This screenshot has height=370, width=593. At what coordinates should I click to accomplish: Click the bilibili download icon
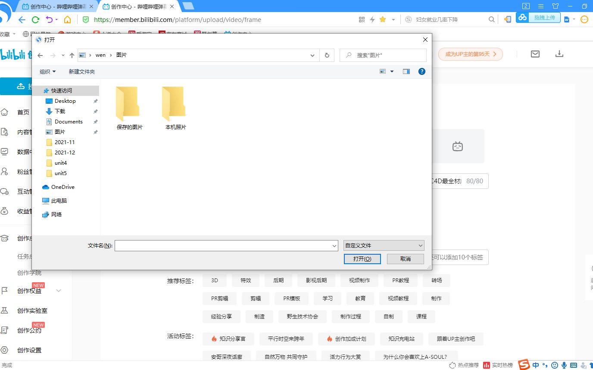[x=559, y=54]
